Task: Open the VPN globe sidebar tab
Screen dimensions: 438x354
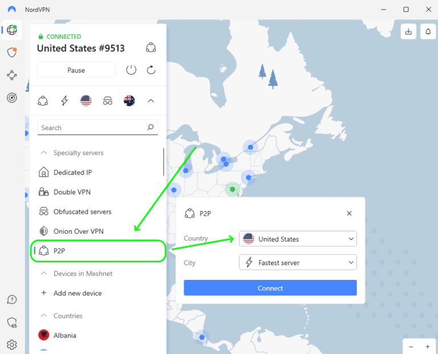Action: [12, 30]
